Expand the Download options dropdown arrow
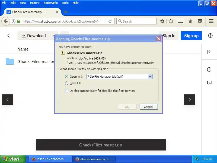Screen dimensions: 217x163 pos(53,36)
